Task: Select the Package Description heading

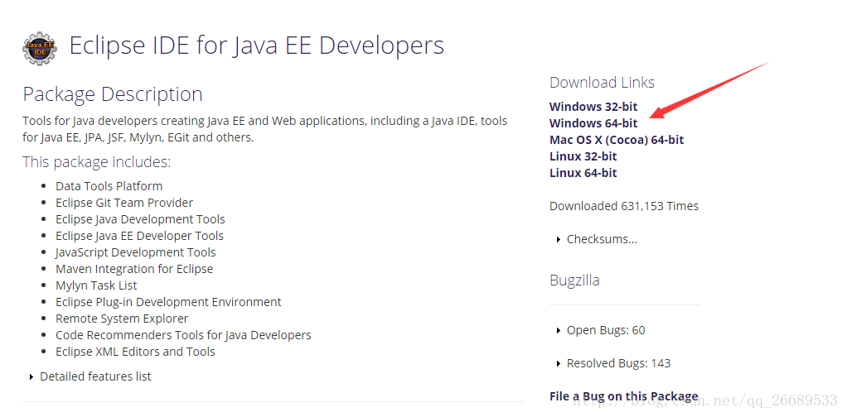Action: pyautogui.click(x=113, y=94)
